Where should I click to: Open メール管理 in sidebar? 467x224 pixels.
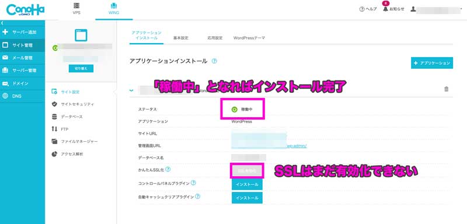tap(22, 58)
